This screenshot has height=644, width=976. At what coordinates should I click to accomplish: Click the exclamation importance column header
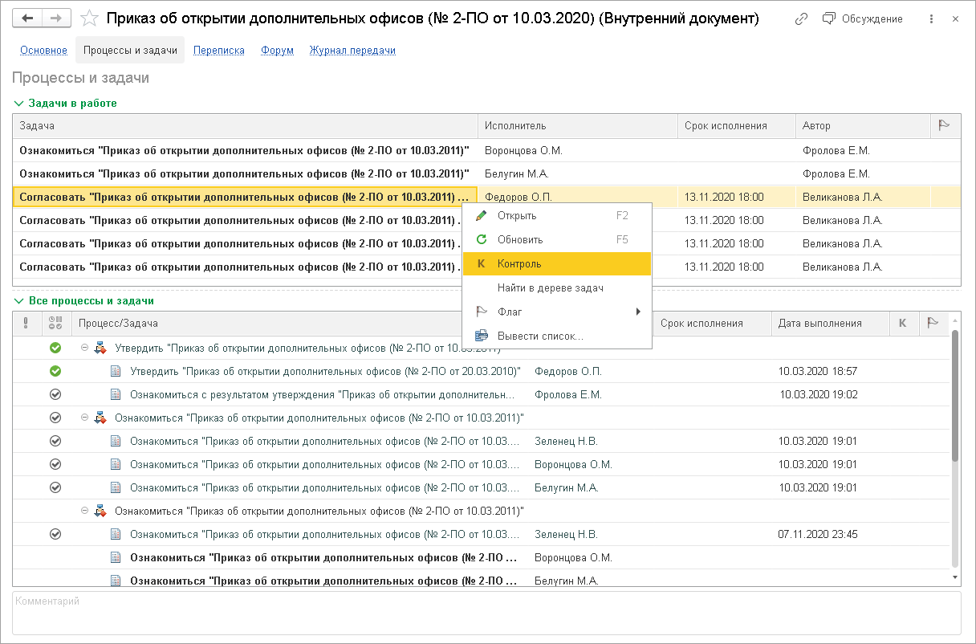pyautogui.click(x=26, y=323)
